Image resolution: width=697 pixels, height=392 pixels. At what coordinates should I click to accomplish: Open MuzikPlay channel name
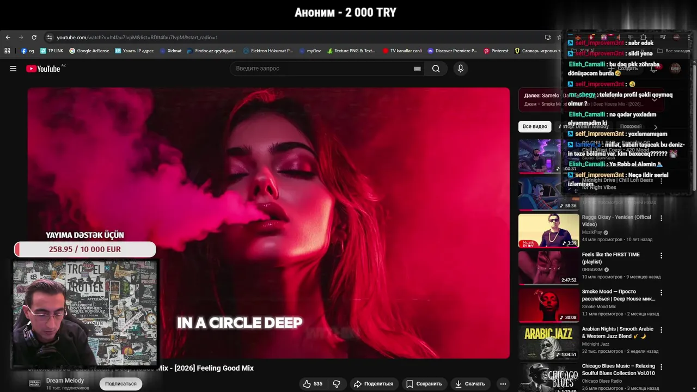pos(592,232)
